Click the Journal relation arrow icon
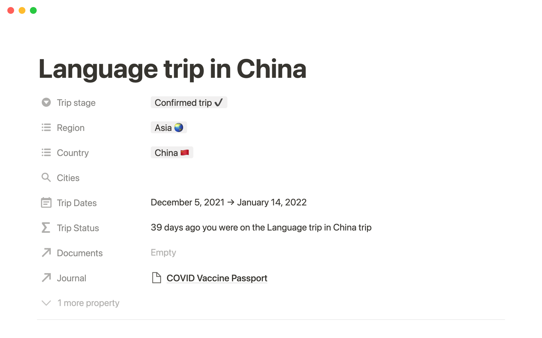The height and width of the screenshot is (338, 542). click(x=46, y=278)
